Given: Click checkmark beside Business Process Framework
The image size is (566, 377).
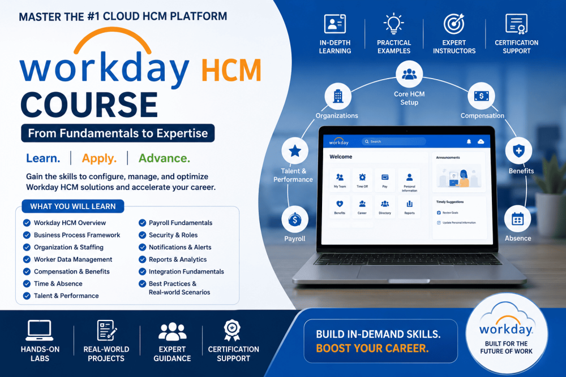Looking at the screenshot, I should 27,235.
